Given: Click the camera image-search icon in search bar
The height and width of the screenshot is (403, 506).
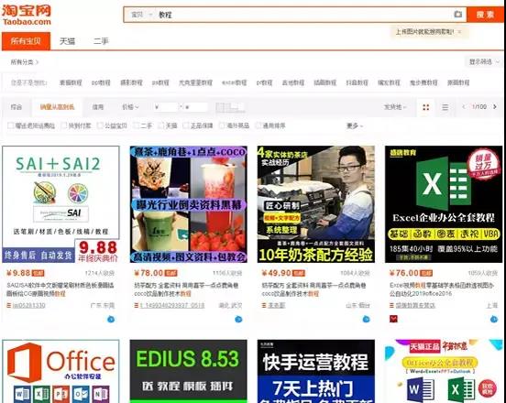Looking at the screenshot, I should coord(457,14).
